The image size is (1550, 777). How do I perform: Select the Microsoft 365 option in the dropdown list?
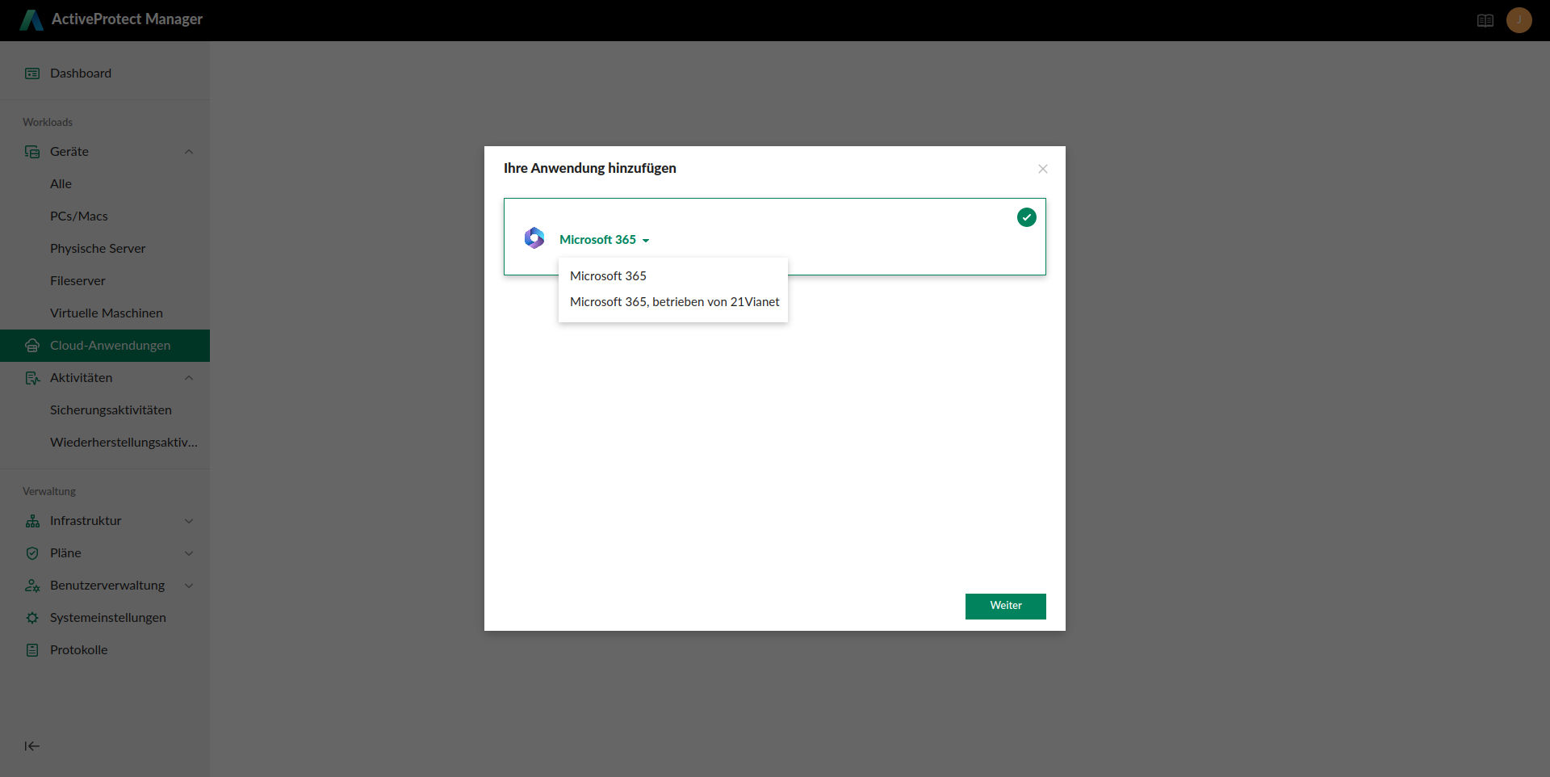(x=608, y=276)
